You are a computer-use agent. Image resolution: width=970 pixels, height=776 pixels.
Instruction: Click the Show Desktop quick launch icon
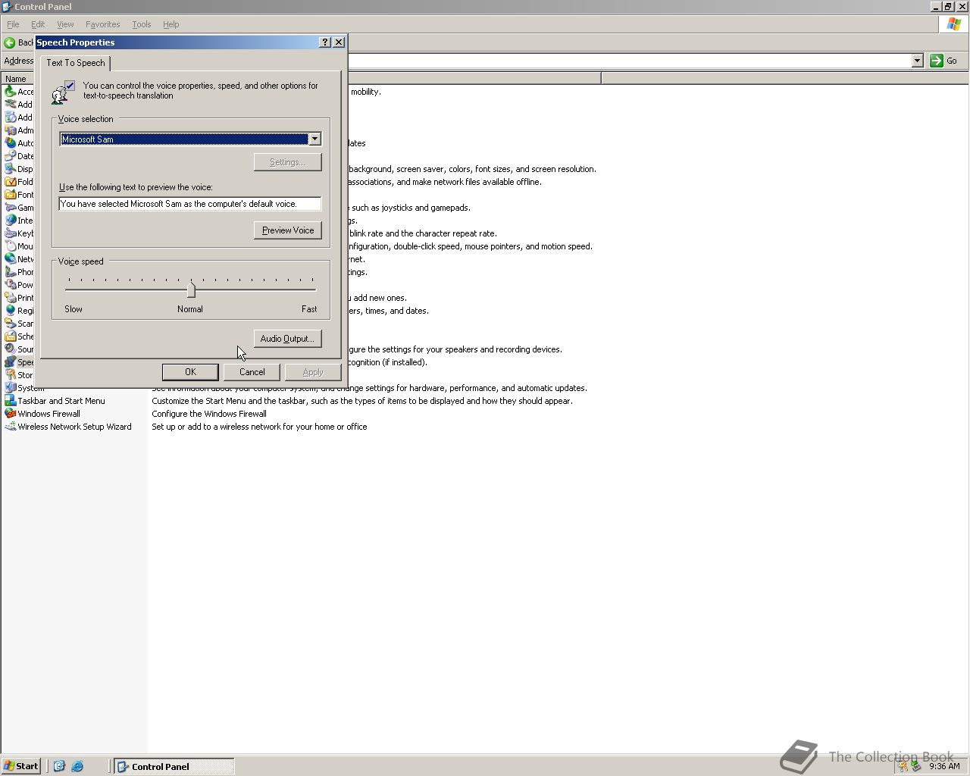(x=59, y=766)
